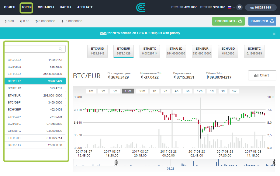Click the globe icon in header
The width and height of the screenshot is (280, 176).
239,7
